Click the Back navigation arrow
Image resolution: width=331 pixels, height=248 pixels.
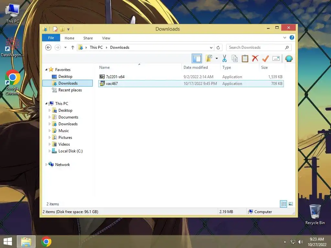click(x=48, y=47)
